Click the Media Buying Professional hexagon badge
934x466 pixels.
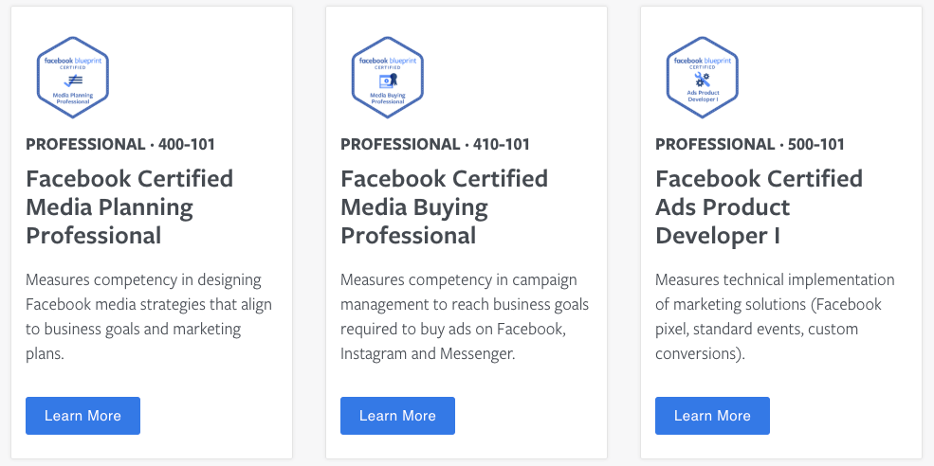[x=387, y=78]
